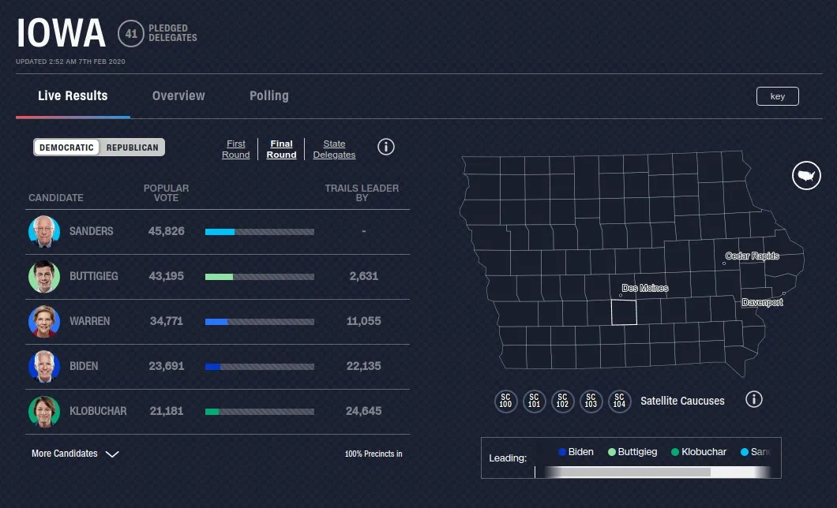Image resolution: width=837 pixels, height=508 pixels.
Task: Open the Overview tab
Action: (x=178, y=96)
